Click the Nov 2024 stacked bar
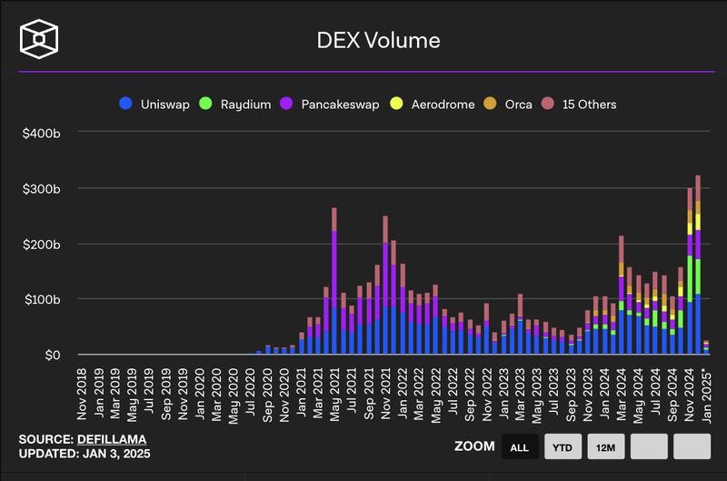Image resolution: width=727 pixels, height=481 pixels. point(690,271)
